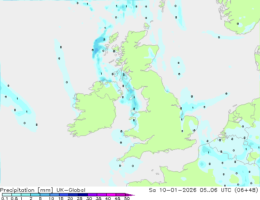Click the '0.1' legend scale label
Image resolution: width=260 pixels, height=200 pixels.
click(5, 198)
